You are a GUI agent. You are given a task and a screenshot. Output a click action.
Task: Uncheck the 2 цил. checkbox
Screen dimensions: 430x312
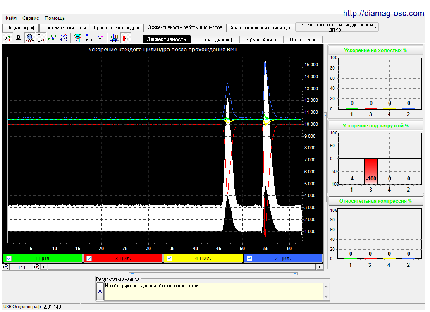(250, 259)
